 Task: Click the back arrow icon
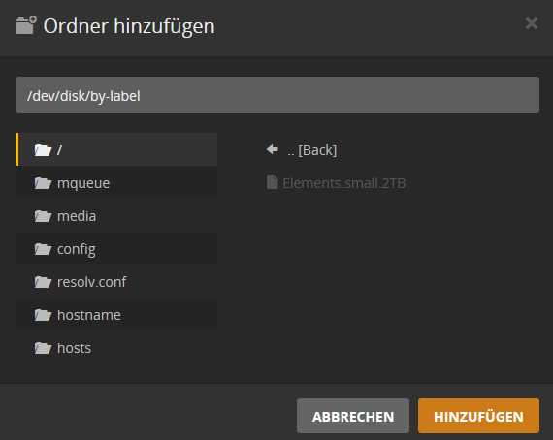273,149
